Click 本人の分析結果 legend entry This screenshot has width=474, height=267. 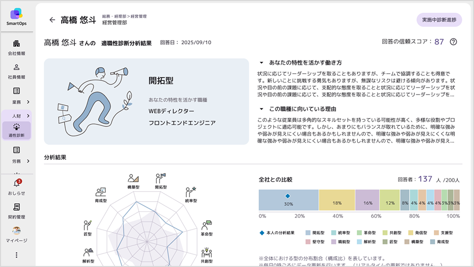tap(277, 233)
